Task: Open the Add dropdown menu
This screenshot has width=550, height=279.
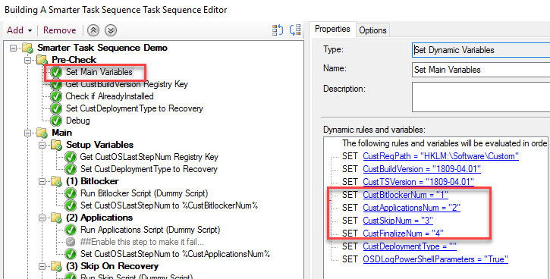Action: pyautogui.click(x=20, y=30)
